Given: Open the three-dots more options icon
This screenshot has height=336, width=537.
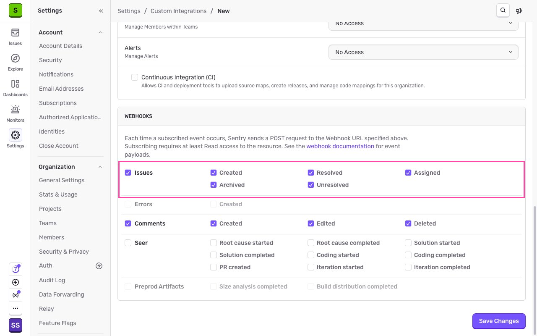Looking at the screenshot, I should [16, 308].
